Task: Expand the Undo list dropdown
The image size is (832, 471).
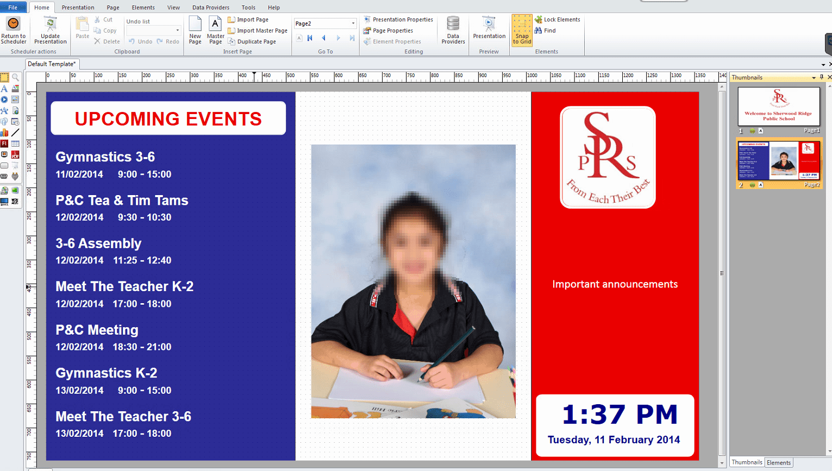Action: [177, 30]
